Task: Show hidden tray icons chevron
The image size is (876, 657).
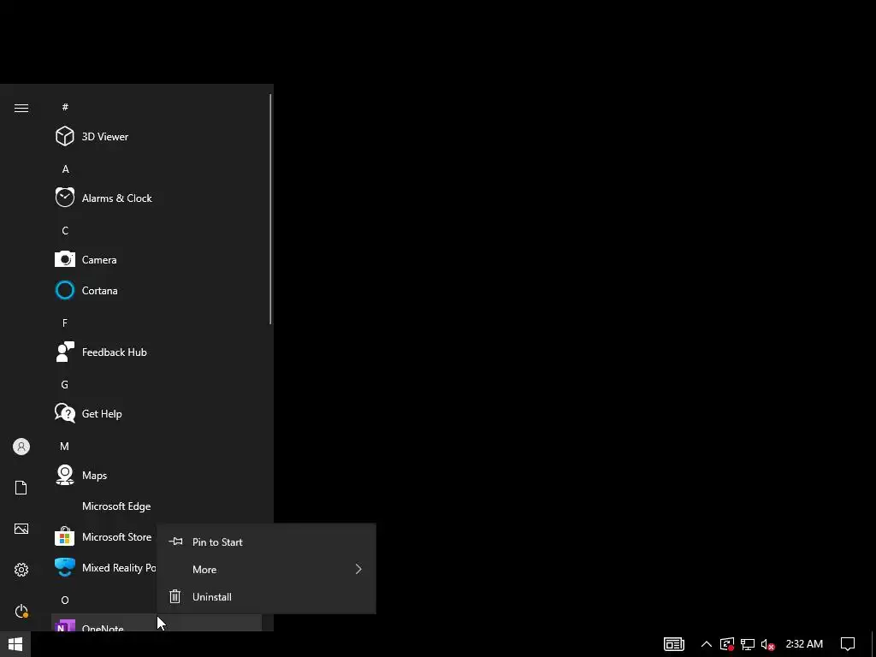Action: tap(706, 644)
